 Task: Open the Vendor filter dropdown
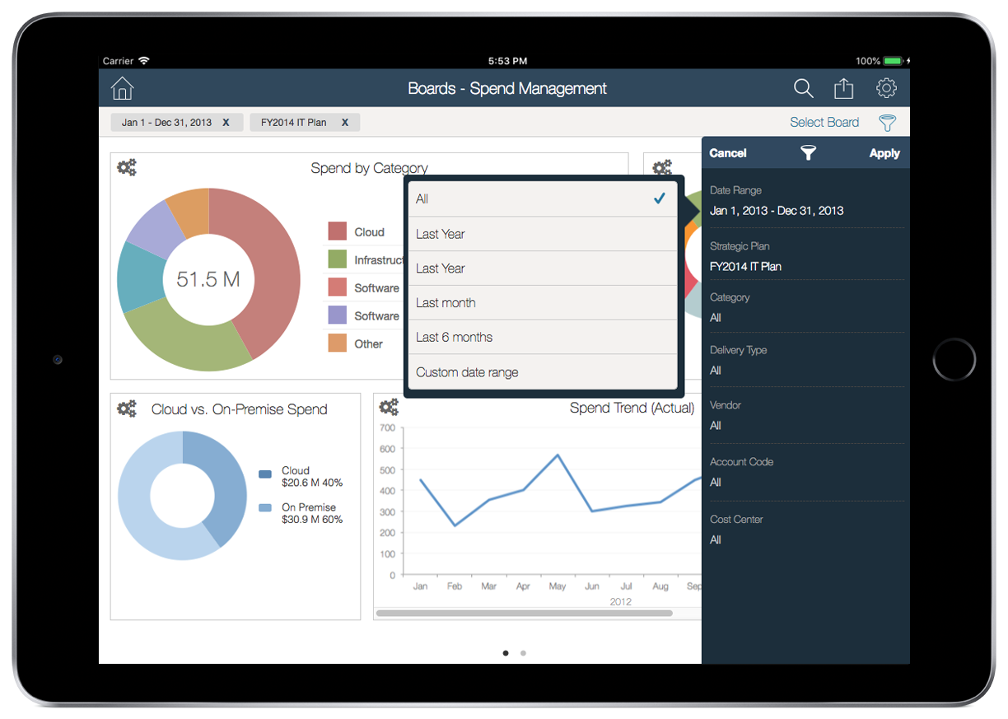(x=806, y=416)
